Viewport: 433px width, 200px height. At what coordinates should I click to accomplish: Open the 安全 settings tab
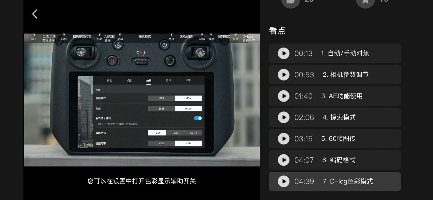click(x=109, y=81)
